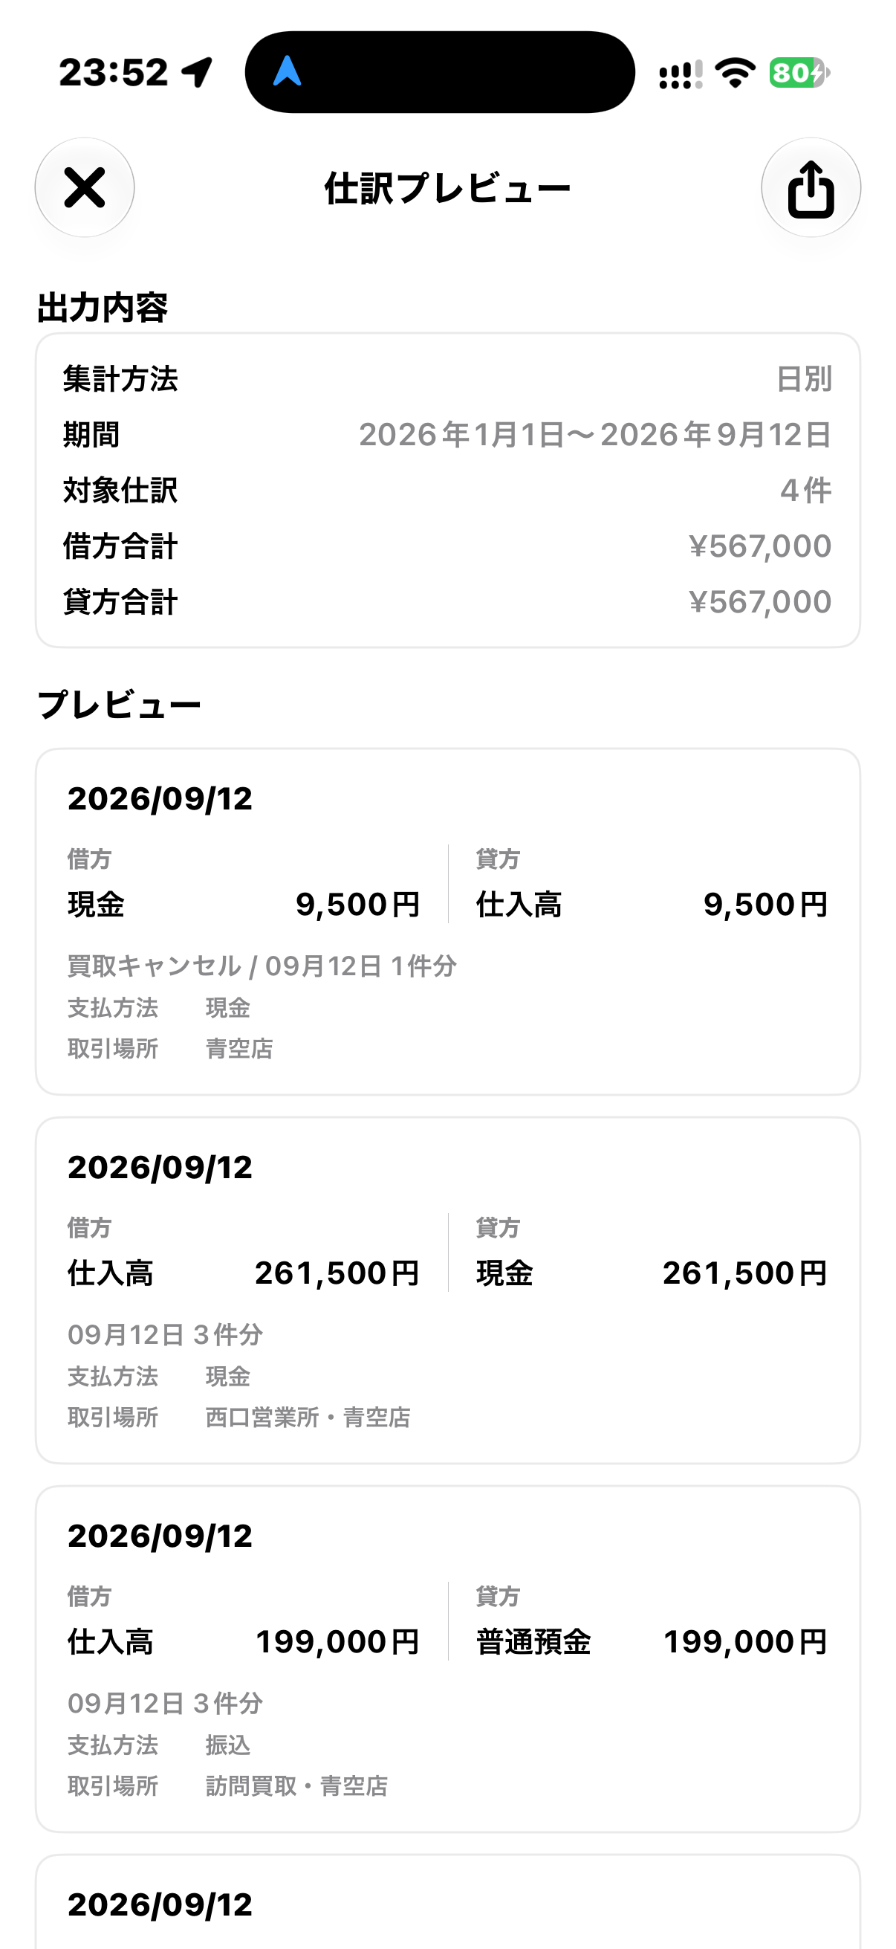Open the 仕入高 261,500円 cash journal card
Viewport: 896px width, 1949px height.
pos(447,1290)
